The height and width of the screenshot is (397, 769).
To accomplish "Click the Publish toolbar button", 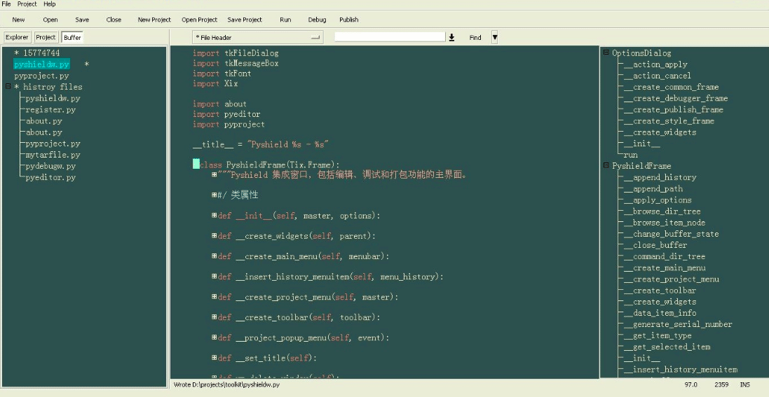I will click(348, 20).
